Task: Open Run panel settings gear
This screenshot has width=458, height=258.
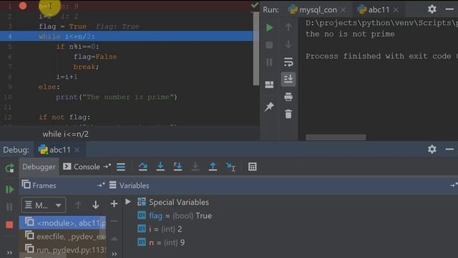Action: 432,9
